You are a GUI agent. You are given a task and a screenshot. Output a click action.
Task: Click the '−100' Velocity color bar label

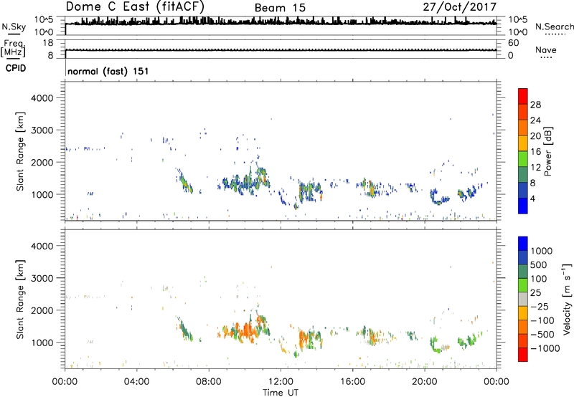pyautogui.click(x=542, y=320)
